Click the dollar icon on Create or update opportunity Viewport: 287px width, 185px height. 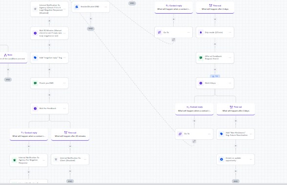coord(221,159)
